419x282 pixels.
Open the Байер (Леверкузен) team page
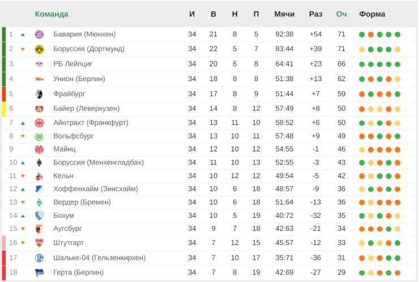click(x=86, y=108)
